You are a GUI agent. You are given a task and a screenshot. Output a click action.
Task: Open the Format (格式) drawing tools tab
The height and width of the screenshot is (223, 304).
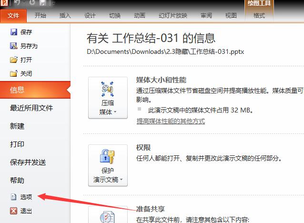click(x=259, y=16)
